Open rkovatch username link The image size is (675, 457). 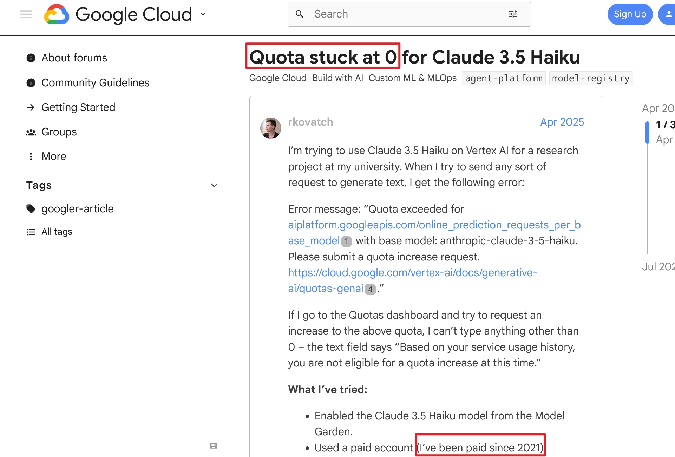tap(310, 122)
